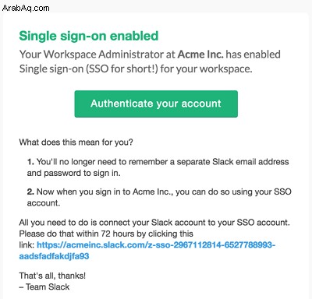
Task: Click the Team Slack signature
Action: (44, 287)
